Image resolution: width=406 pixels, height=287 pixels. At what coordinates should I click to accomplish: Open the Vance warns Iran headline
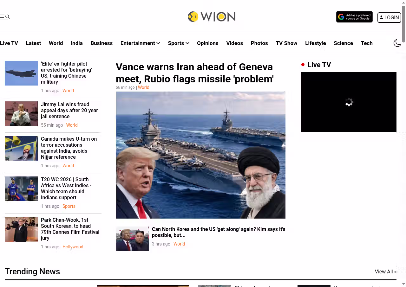pos(195,73)
